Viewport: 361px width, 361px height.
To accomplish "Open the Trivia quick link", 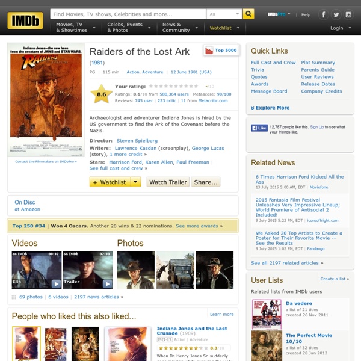I will 258,70.
